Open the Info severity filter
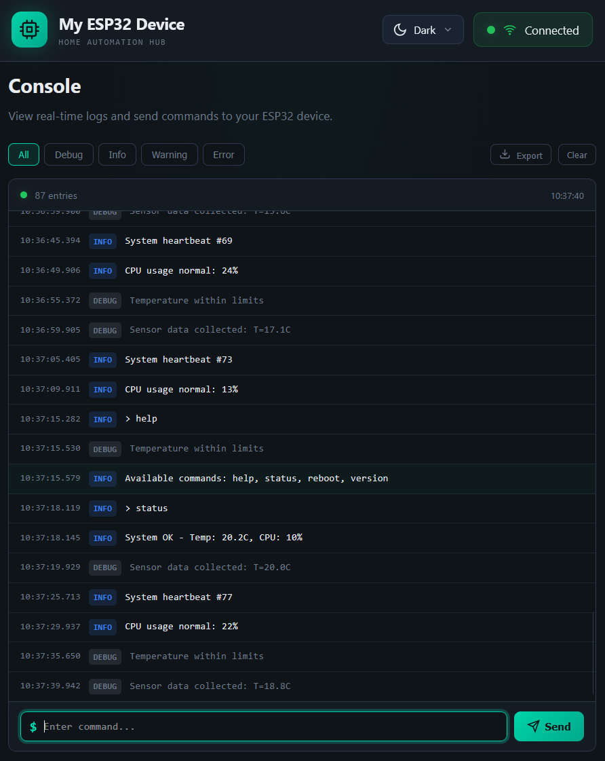The width and height of the screenshot is (605, 761). tap(117, 154)
